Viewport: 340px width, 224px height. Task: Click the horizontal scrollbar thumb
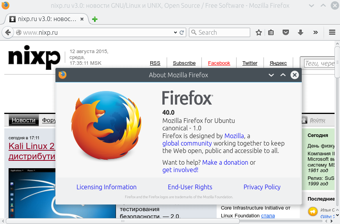tap(123, 221)
